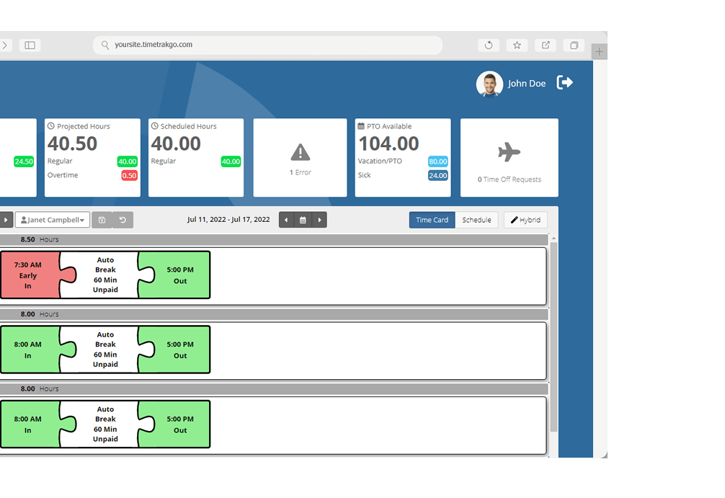This screenshot has height=498, width=725.
Task: Switch to the Time Card tab
Action: [432, 220]
